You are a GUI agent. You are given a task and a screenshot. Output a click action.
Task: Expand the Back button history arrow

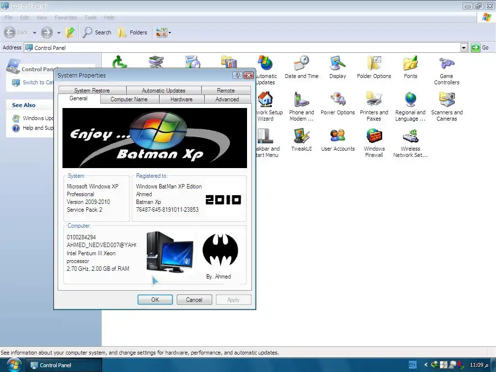click(x=34, y=32)
